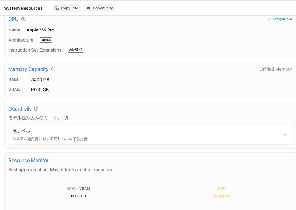The width and height of the screenshot is (296, 210).
Task: Show help for Guardrails
Action: tap(36, 109)
